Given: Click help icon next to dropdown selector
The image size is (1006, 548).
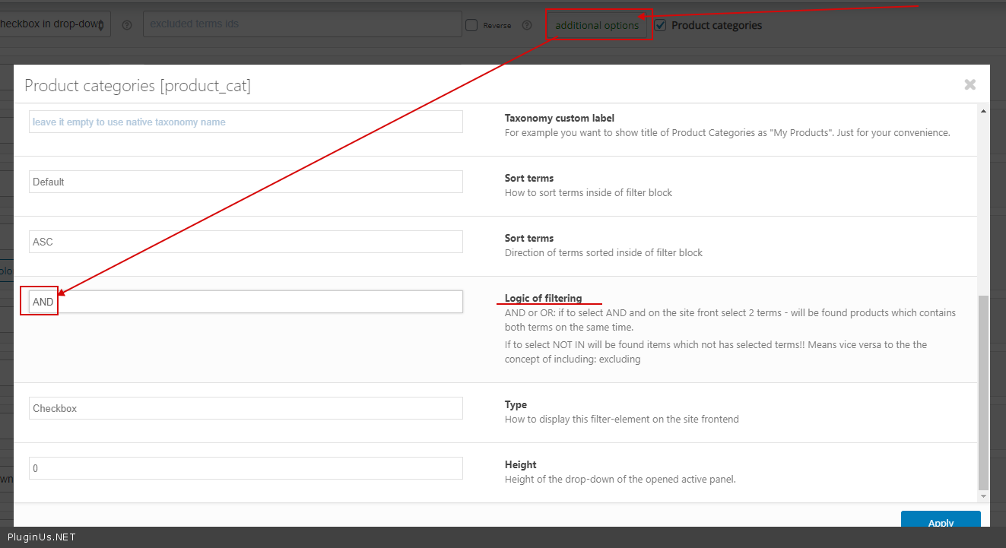Looking at the screenshot, I should (127, 25).
